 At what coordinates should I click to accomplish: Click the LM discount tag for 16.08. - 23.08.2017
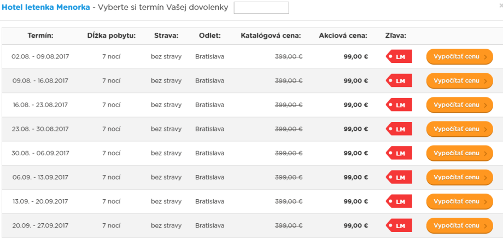click(x=399, y=105)
